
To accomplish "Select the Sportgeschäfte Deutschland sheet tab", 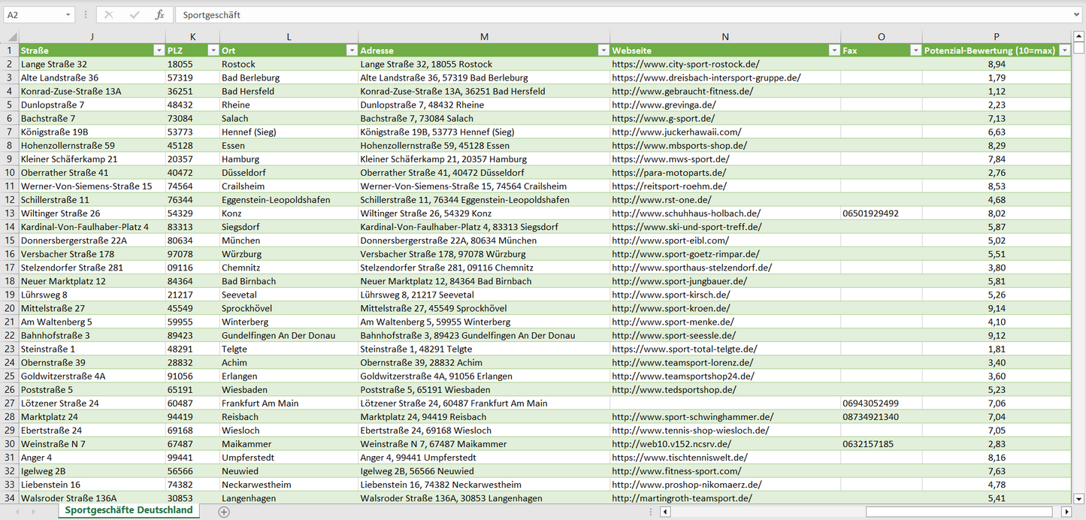I will (129, 510).
